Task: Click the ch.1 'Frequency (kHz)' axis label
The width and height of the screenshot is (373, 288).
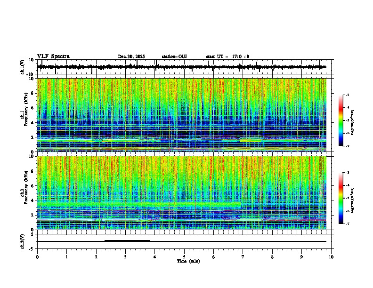Action: [x=25, y=110]
